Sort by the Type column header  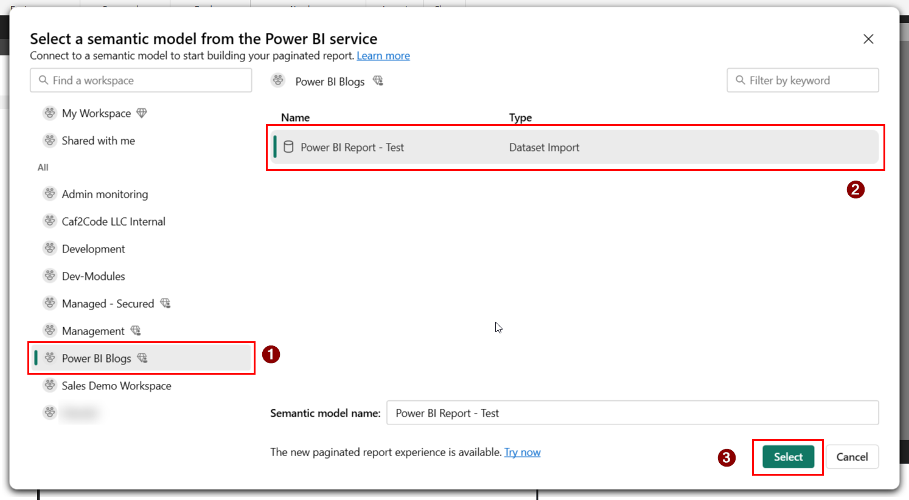pyautogui.click(x=520, y=117)
